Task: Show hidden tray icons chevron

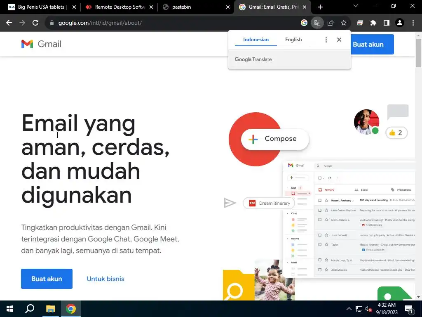Action: click(349, 309)
